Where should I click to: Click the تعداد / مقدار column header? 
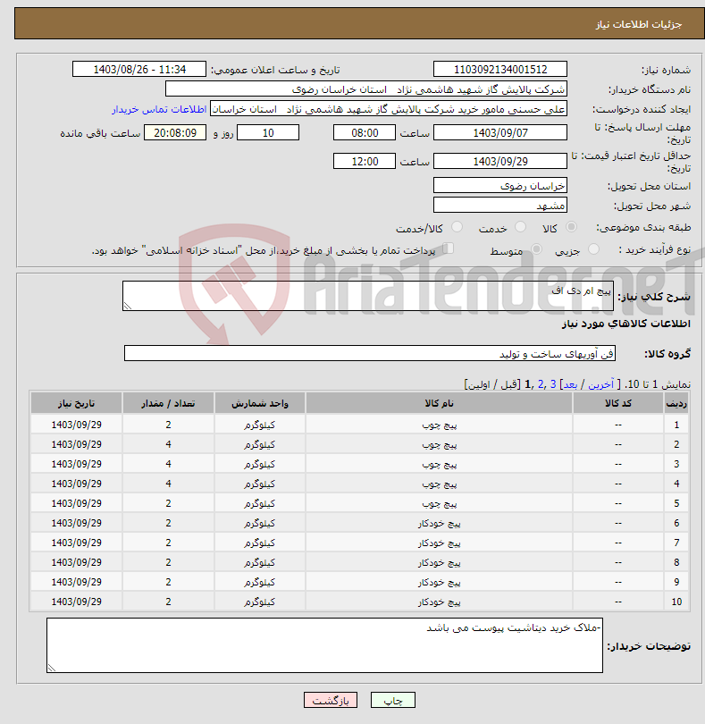tap(168, 403)
